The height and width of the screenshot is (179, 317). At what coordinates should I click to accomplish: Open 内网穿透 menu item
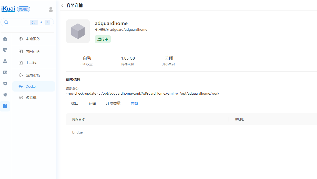[34, 51]
